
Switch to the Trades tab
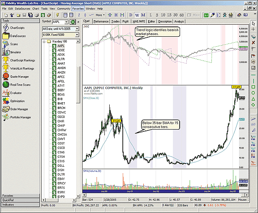[x=116, y=22]
